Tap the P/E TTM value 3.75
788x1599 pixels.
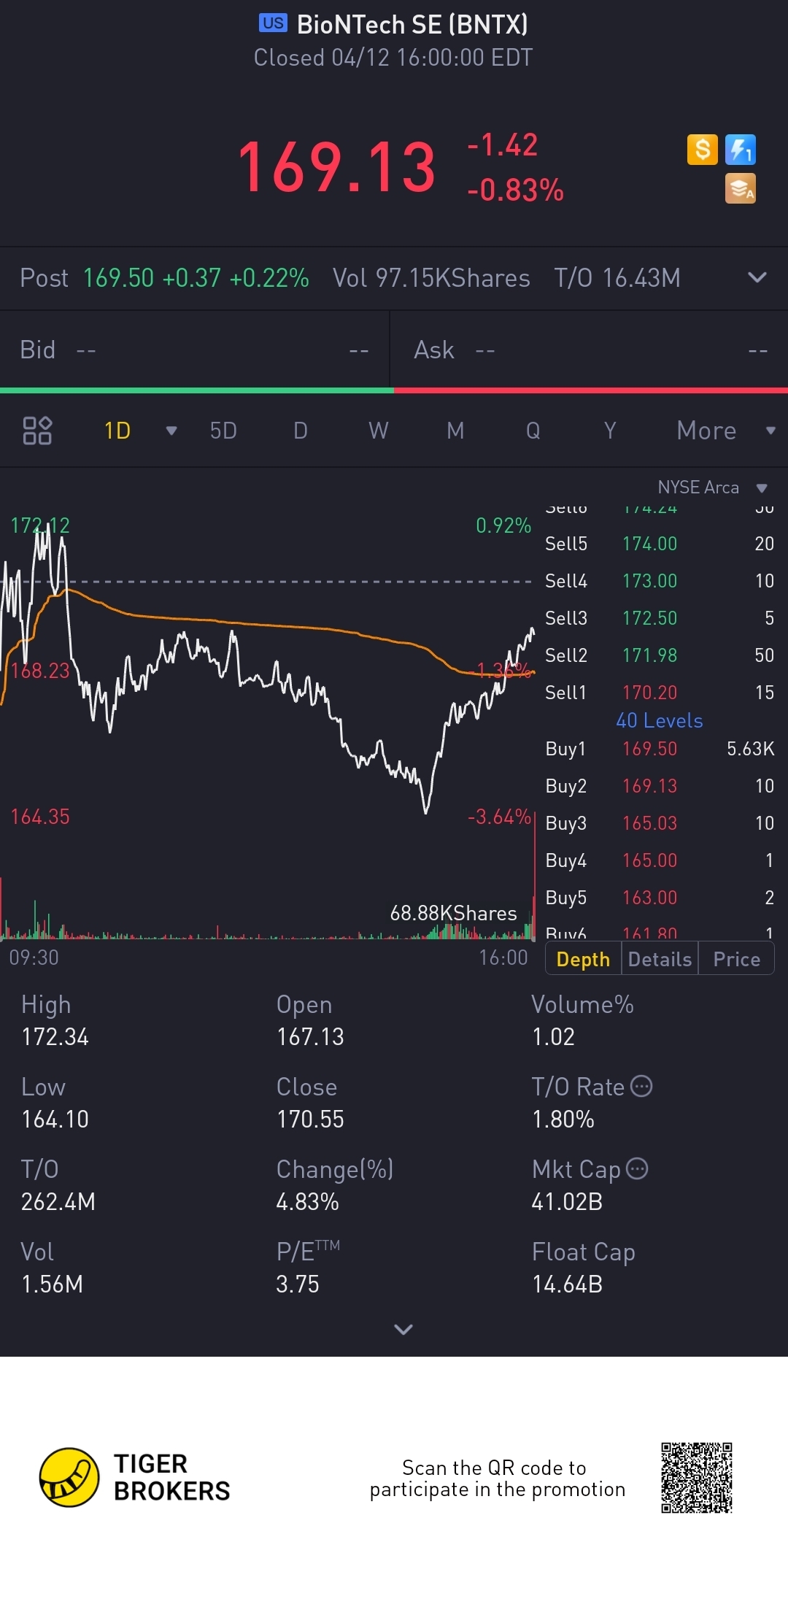[x=298, y=1284]
